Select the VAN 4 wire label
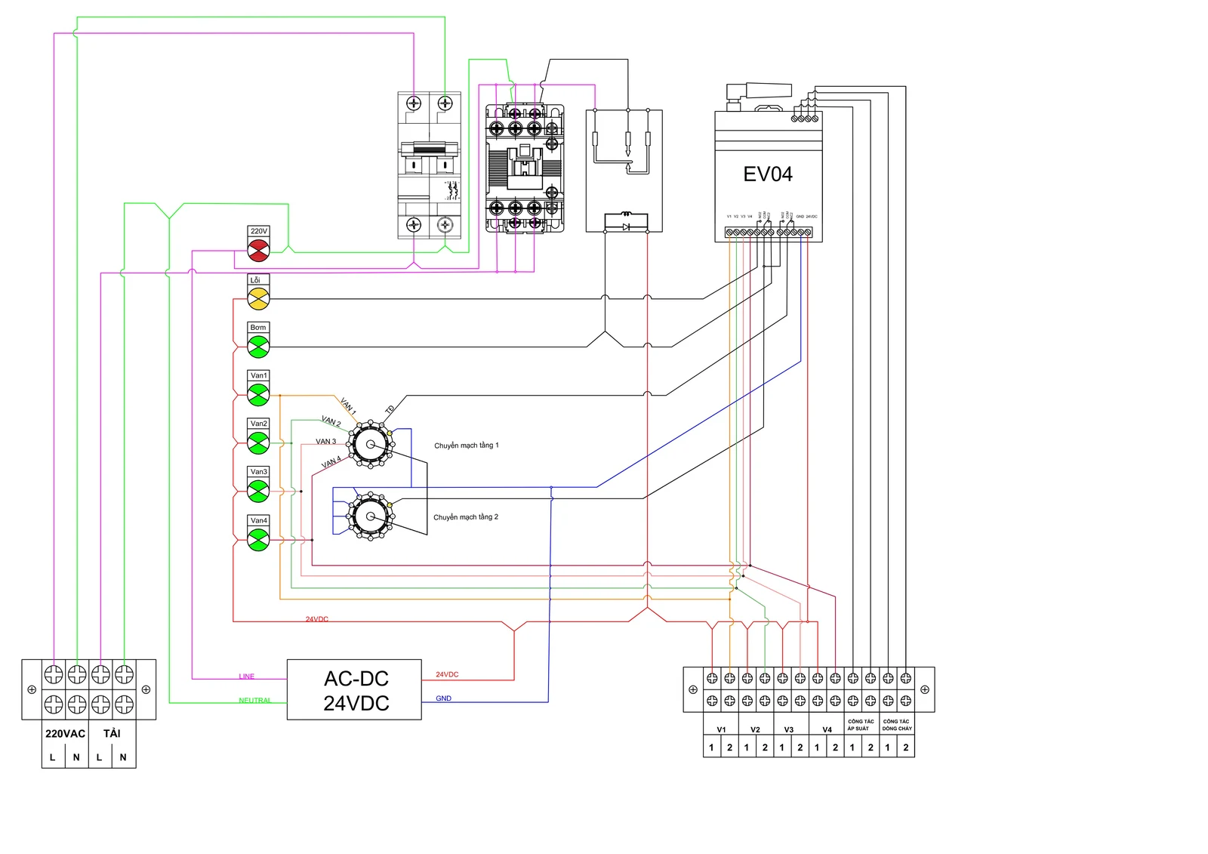Viewport: 1208px width, 854px height. pos(331,462)
